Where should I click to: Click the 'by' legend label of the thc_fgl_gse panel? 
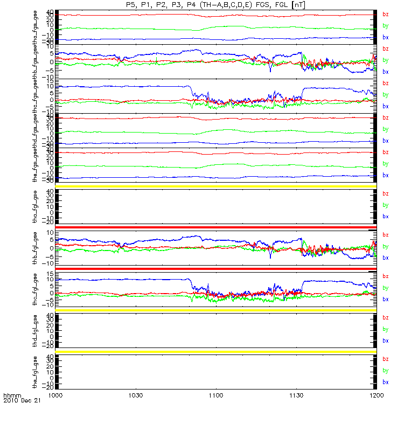pyautogui.click(x=385, y=288)
